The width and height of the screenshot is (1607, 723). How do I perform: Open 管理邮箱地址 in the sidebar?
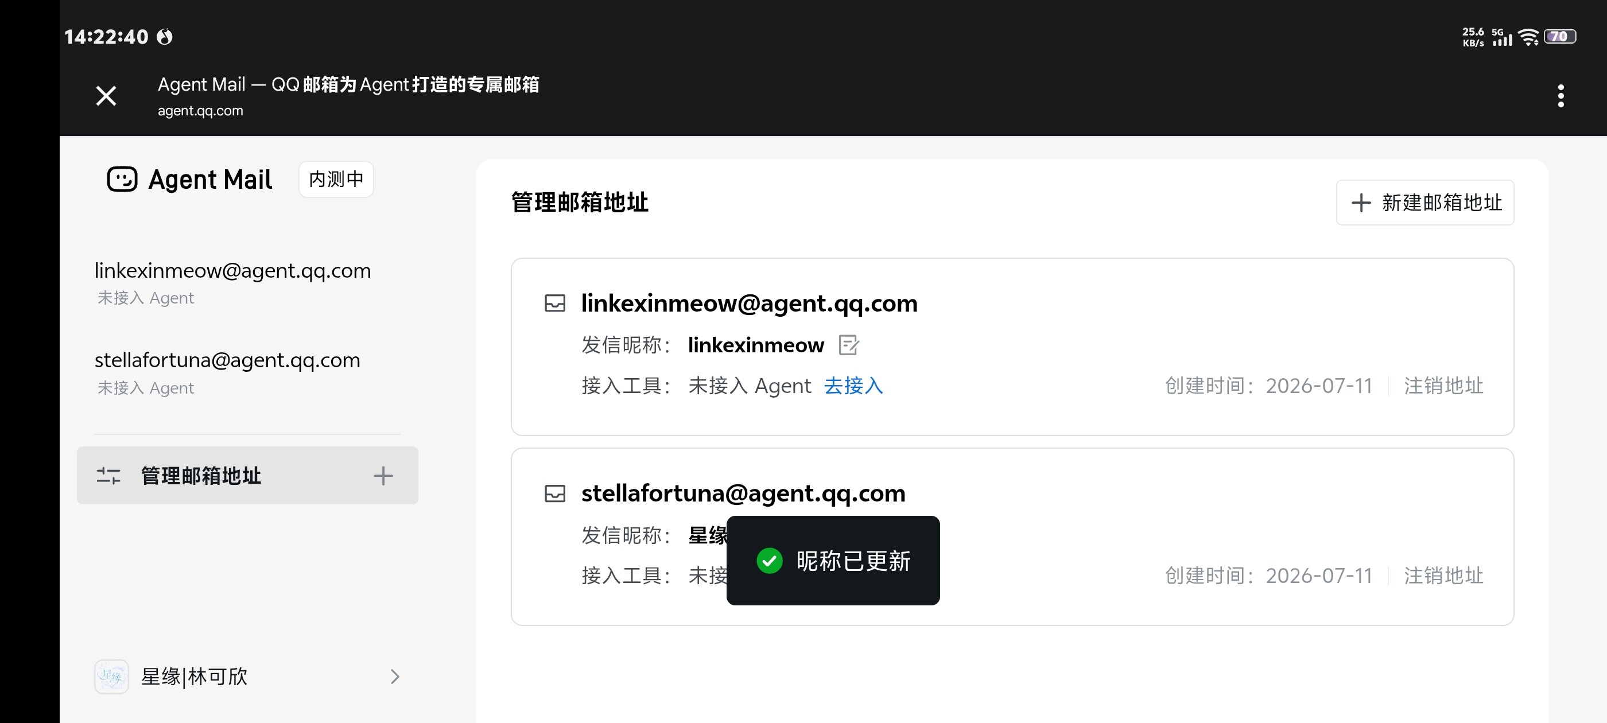[247, 475]
